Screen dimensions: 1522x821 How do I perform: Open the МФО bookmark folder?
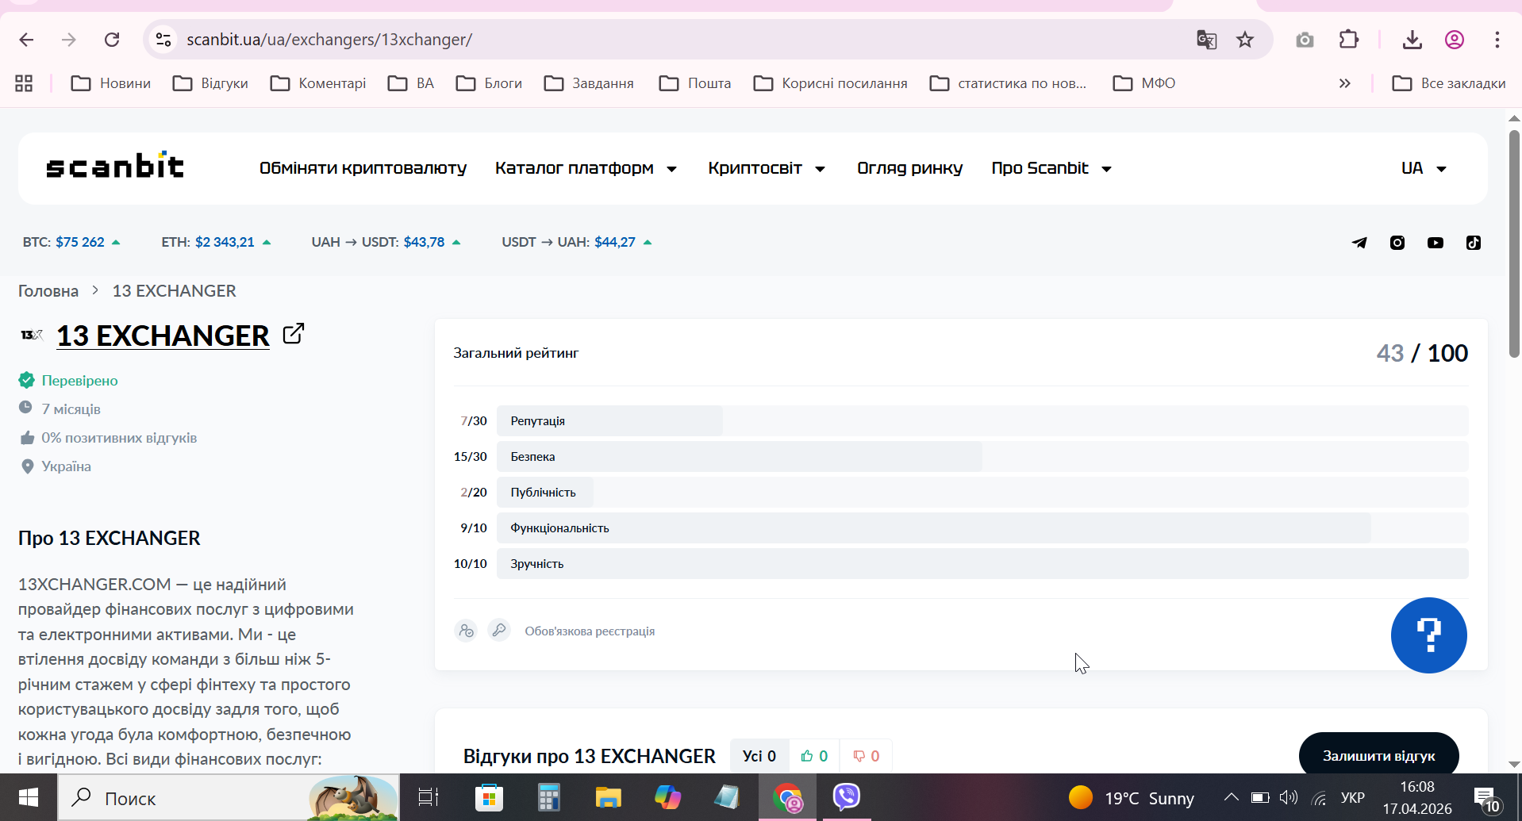click(x=1144, y=83)
